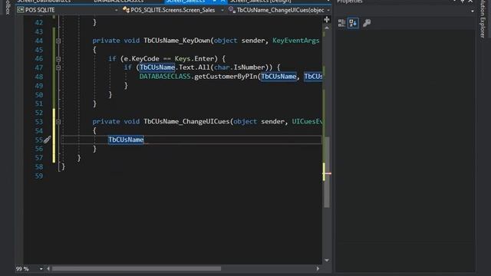Open the Toolbox side tab
Viewport: 491px width, 276px height.
(8, 7)
